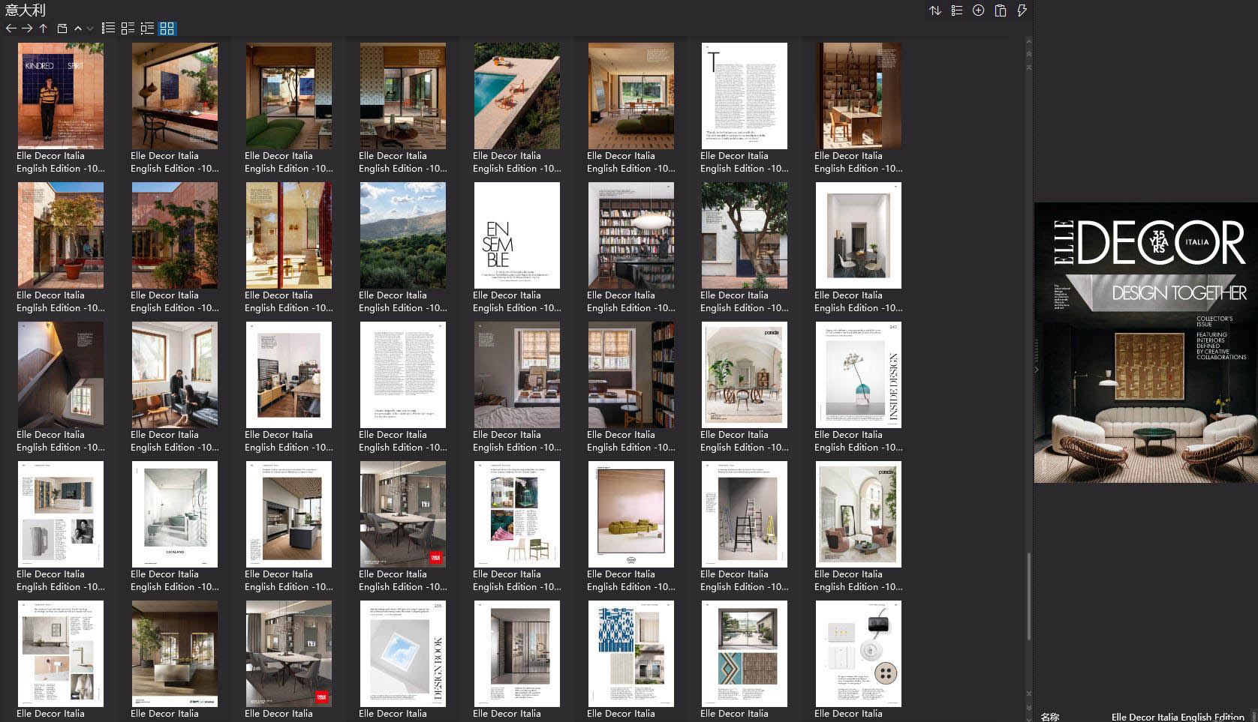Toggle the highlighted grid thumbnail view
Viewport: 1258px width, 722px height.
167,28
